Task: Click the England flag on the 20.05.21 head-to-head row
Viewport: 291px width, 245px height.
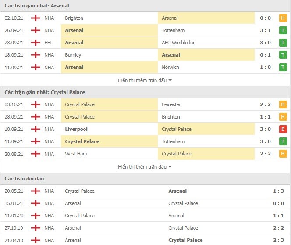Action: (35, 191)
